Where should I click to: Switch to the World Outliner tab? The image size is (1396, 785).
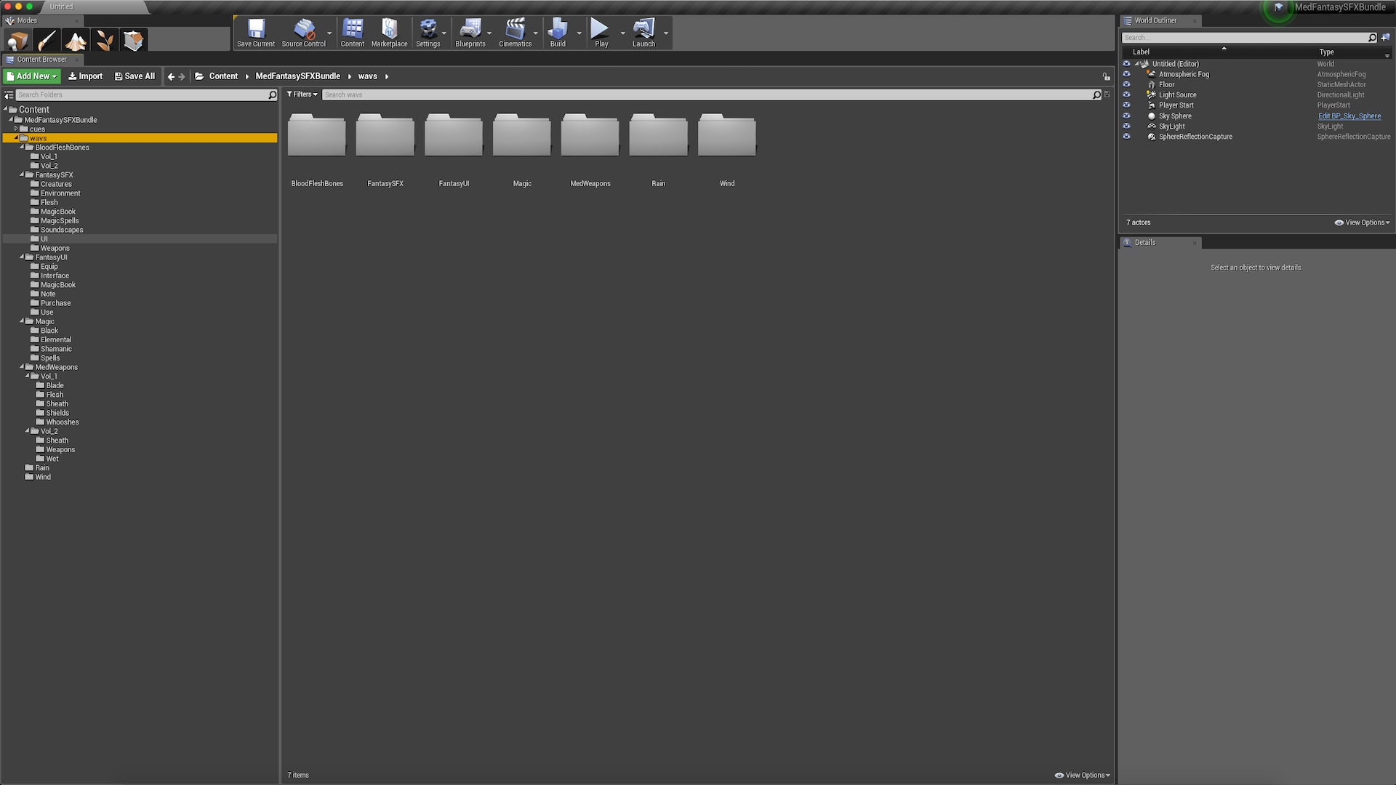click(x=1155, y=20)
